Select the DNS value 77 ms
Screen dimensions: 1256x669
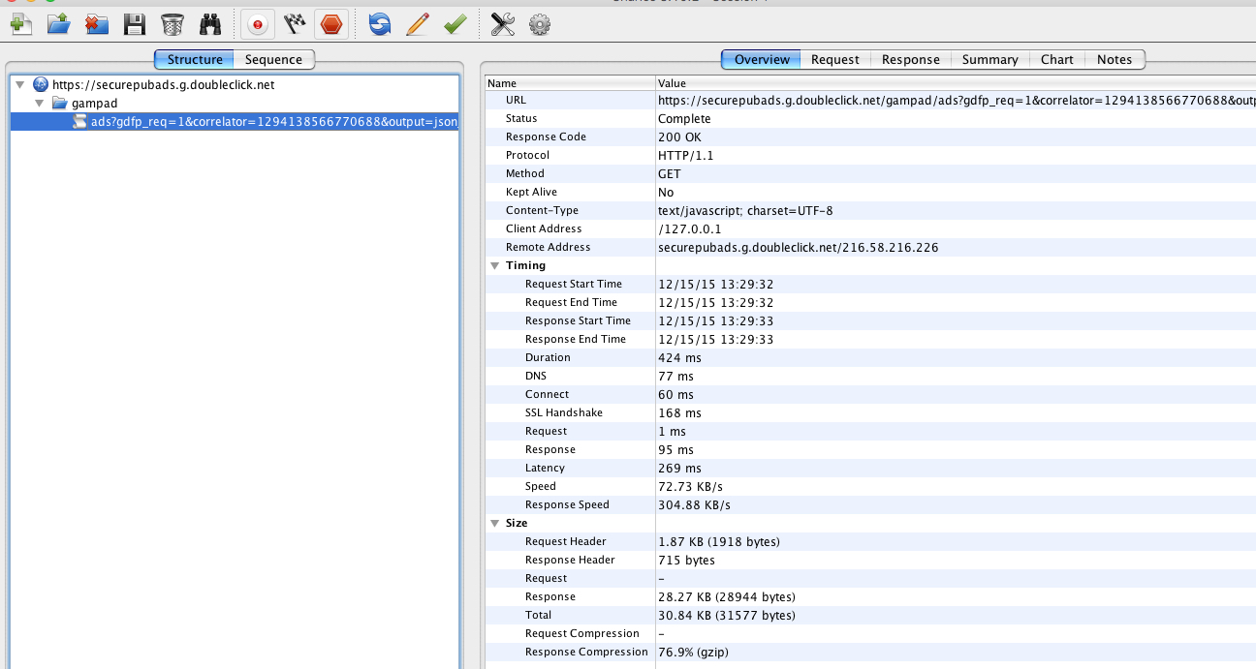tap(675, 376)
